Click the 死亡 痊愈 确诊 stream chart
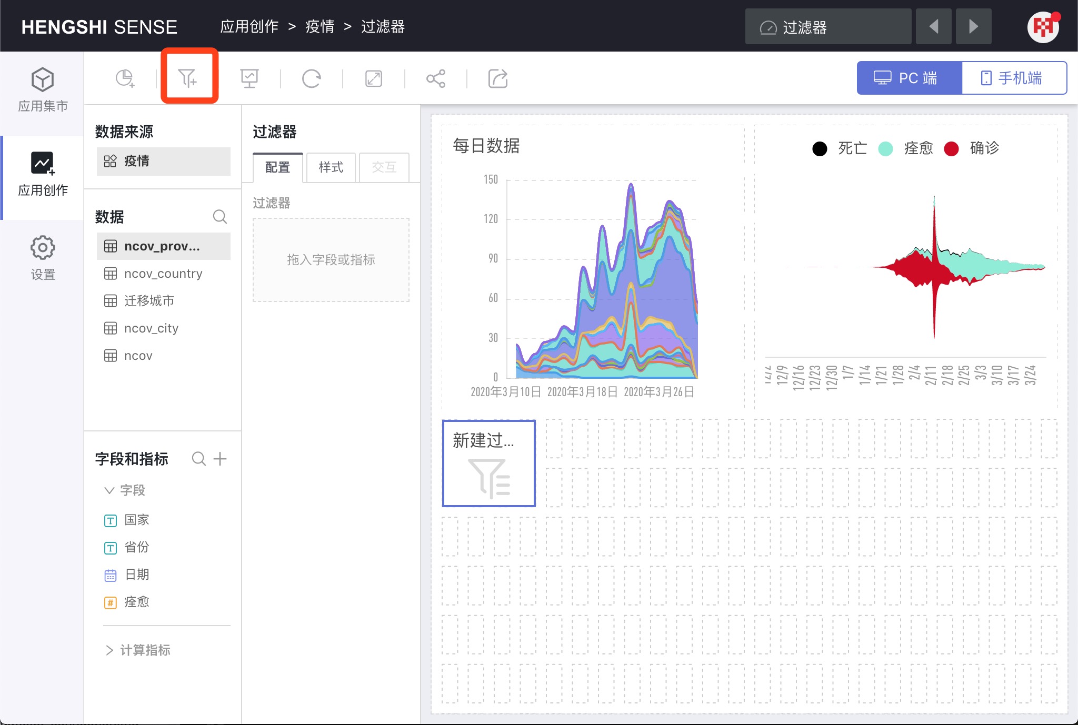 905,266
